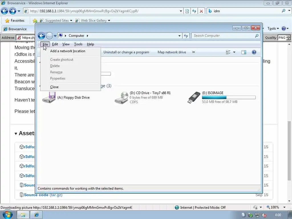Open IE Help question mark dropdown
Screen dimensions: 292x219
tap(285, 29)
